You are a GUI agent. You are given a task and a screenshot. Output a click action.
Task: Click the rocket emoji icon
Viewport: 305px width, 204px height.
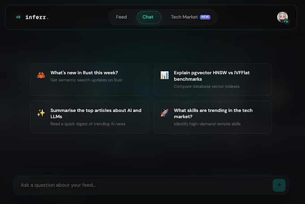point(165,113)
